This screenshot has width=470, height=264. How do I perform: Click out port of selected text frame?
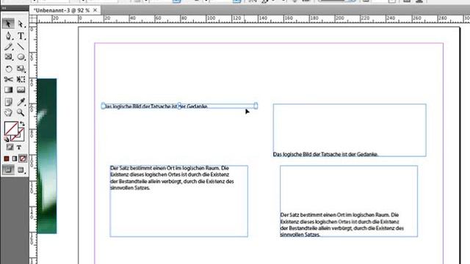256,106
